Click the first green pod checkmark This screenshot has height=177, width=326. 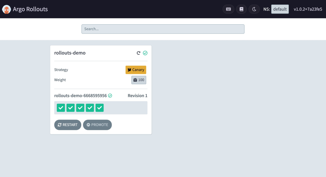61,108
